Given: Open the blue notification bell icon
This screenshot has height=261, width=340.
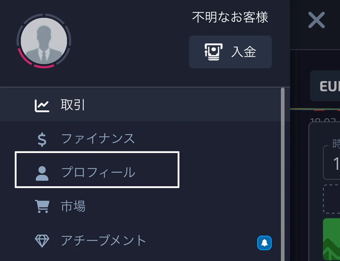Looking at the screenshot, I should pos(265,243).
